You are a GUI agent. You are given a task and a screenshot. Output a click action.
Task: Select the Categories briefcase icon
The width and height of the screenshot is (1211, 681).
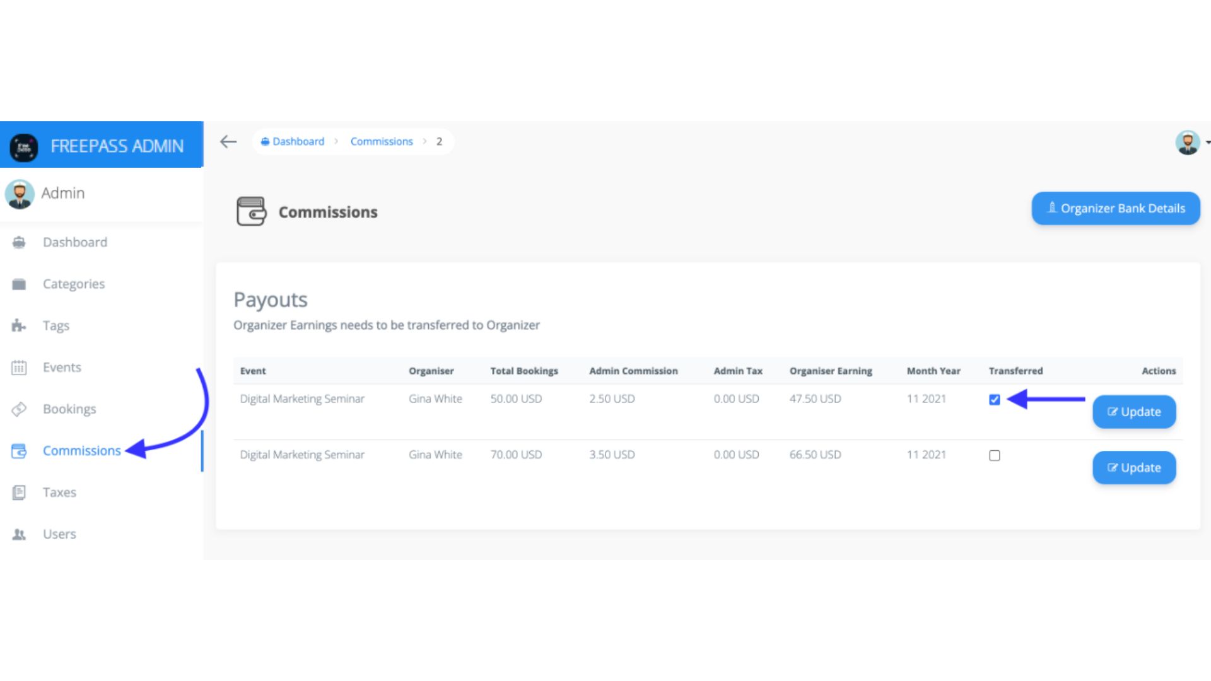[19, 284]
